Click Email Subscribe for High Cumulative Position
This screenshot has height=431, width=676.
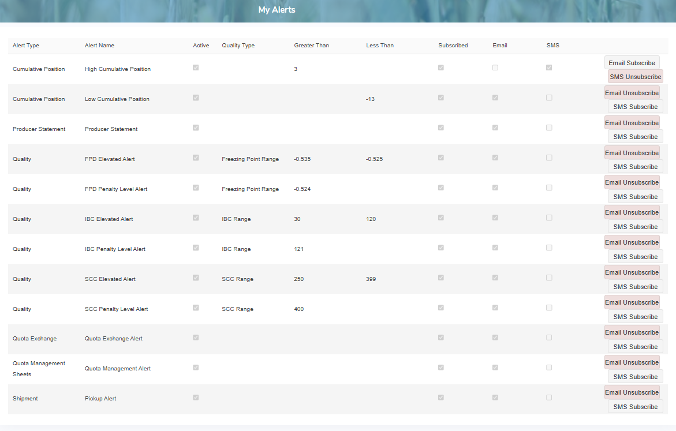632,62
